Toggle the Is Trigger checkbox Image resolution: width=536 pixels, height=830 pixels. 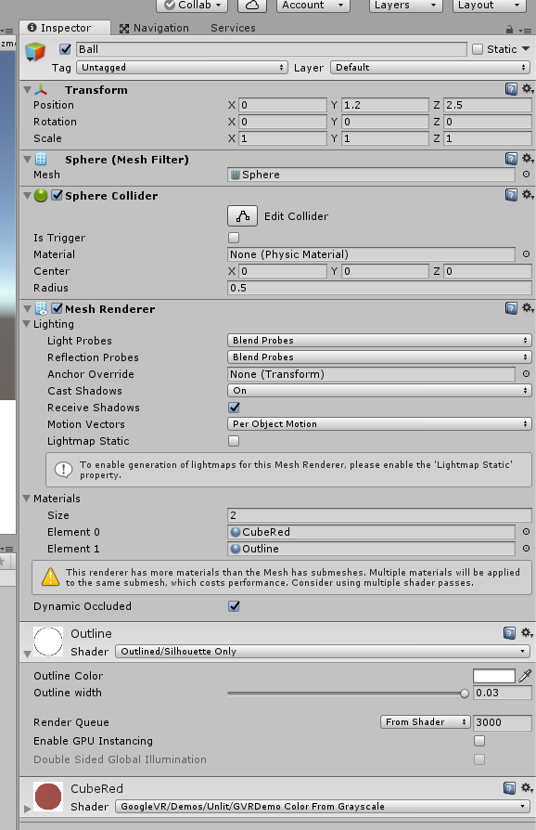tap(234, 238)
